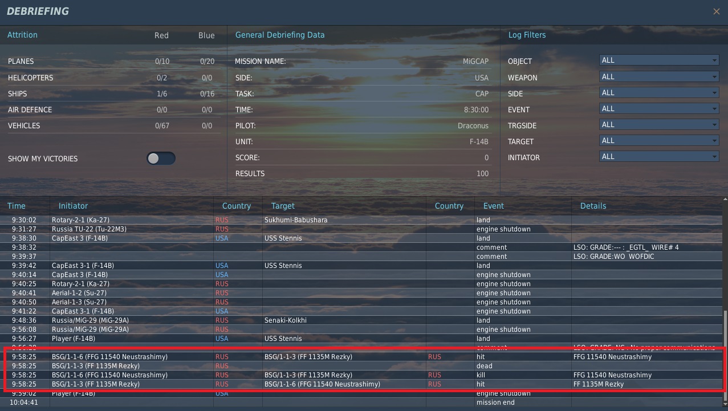The image size is (728, 411).
Task: Click the Event column header
Action: coord(494,206)
